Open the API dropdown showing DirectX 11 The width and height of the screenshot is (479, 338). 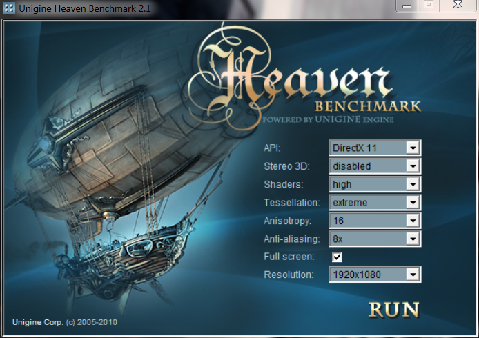pyautogui.click(x=375, y=148)
